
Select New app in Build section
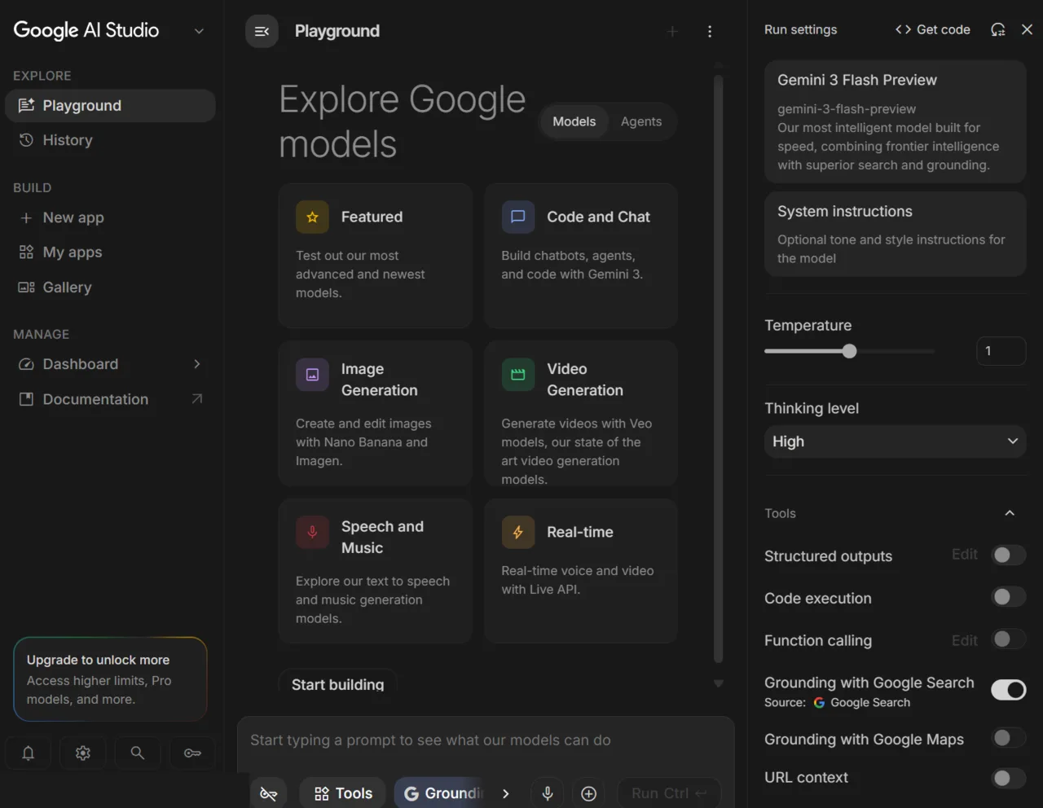click(x=110, y=217)
